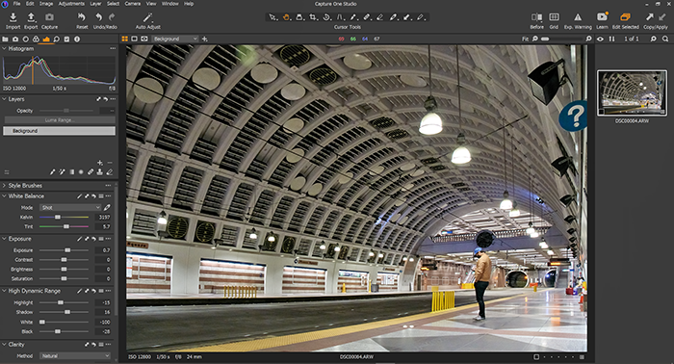674x364 pixels.
Task: Select the Rotate/Straighten cursor tool
Action: (x=326, y=17)
